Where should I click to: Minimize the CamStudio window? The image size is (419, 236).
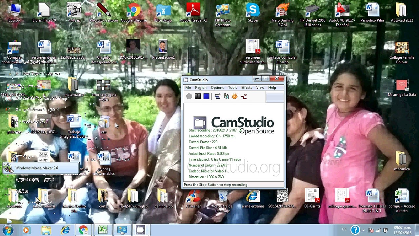(x=257, y=79)
